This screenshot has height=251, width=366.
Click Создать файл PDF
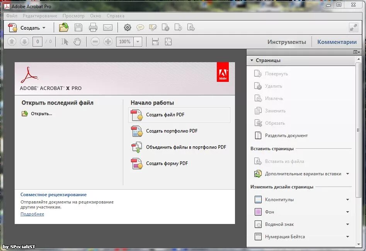click(179, 115)
